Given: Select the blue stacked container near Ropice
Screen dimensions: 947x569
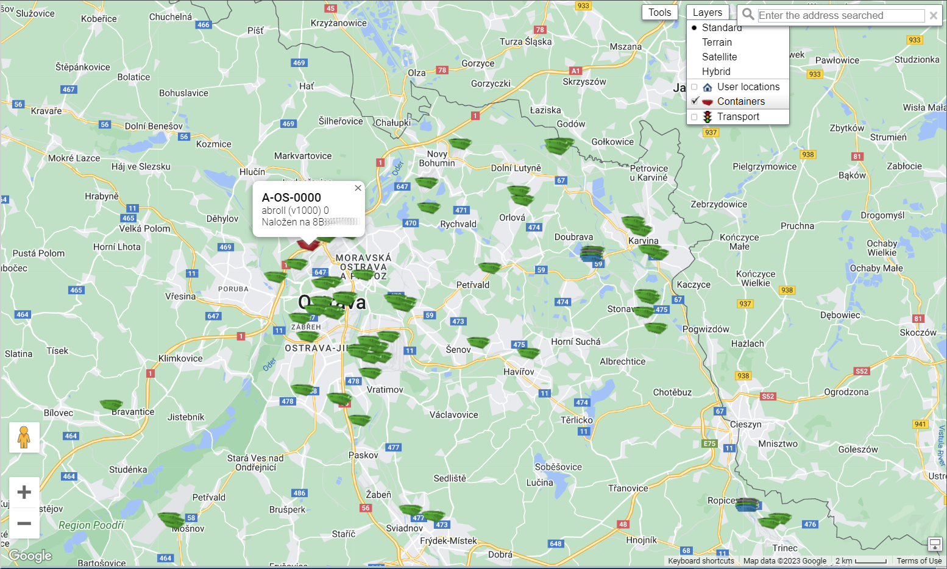Looking at the screenshot, I should coord(747,505).
